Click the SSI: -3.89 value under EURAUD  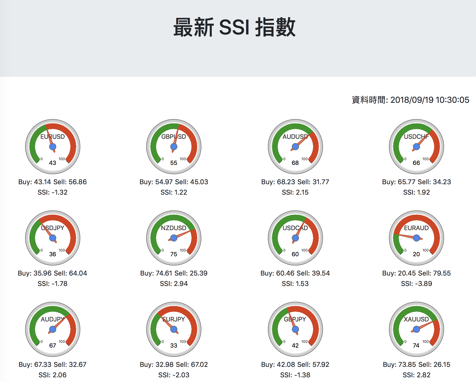[416, 284]
